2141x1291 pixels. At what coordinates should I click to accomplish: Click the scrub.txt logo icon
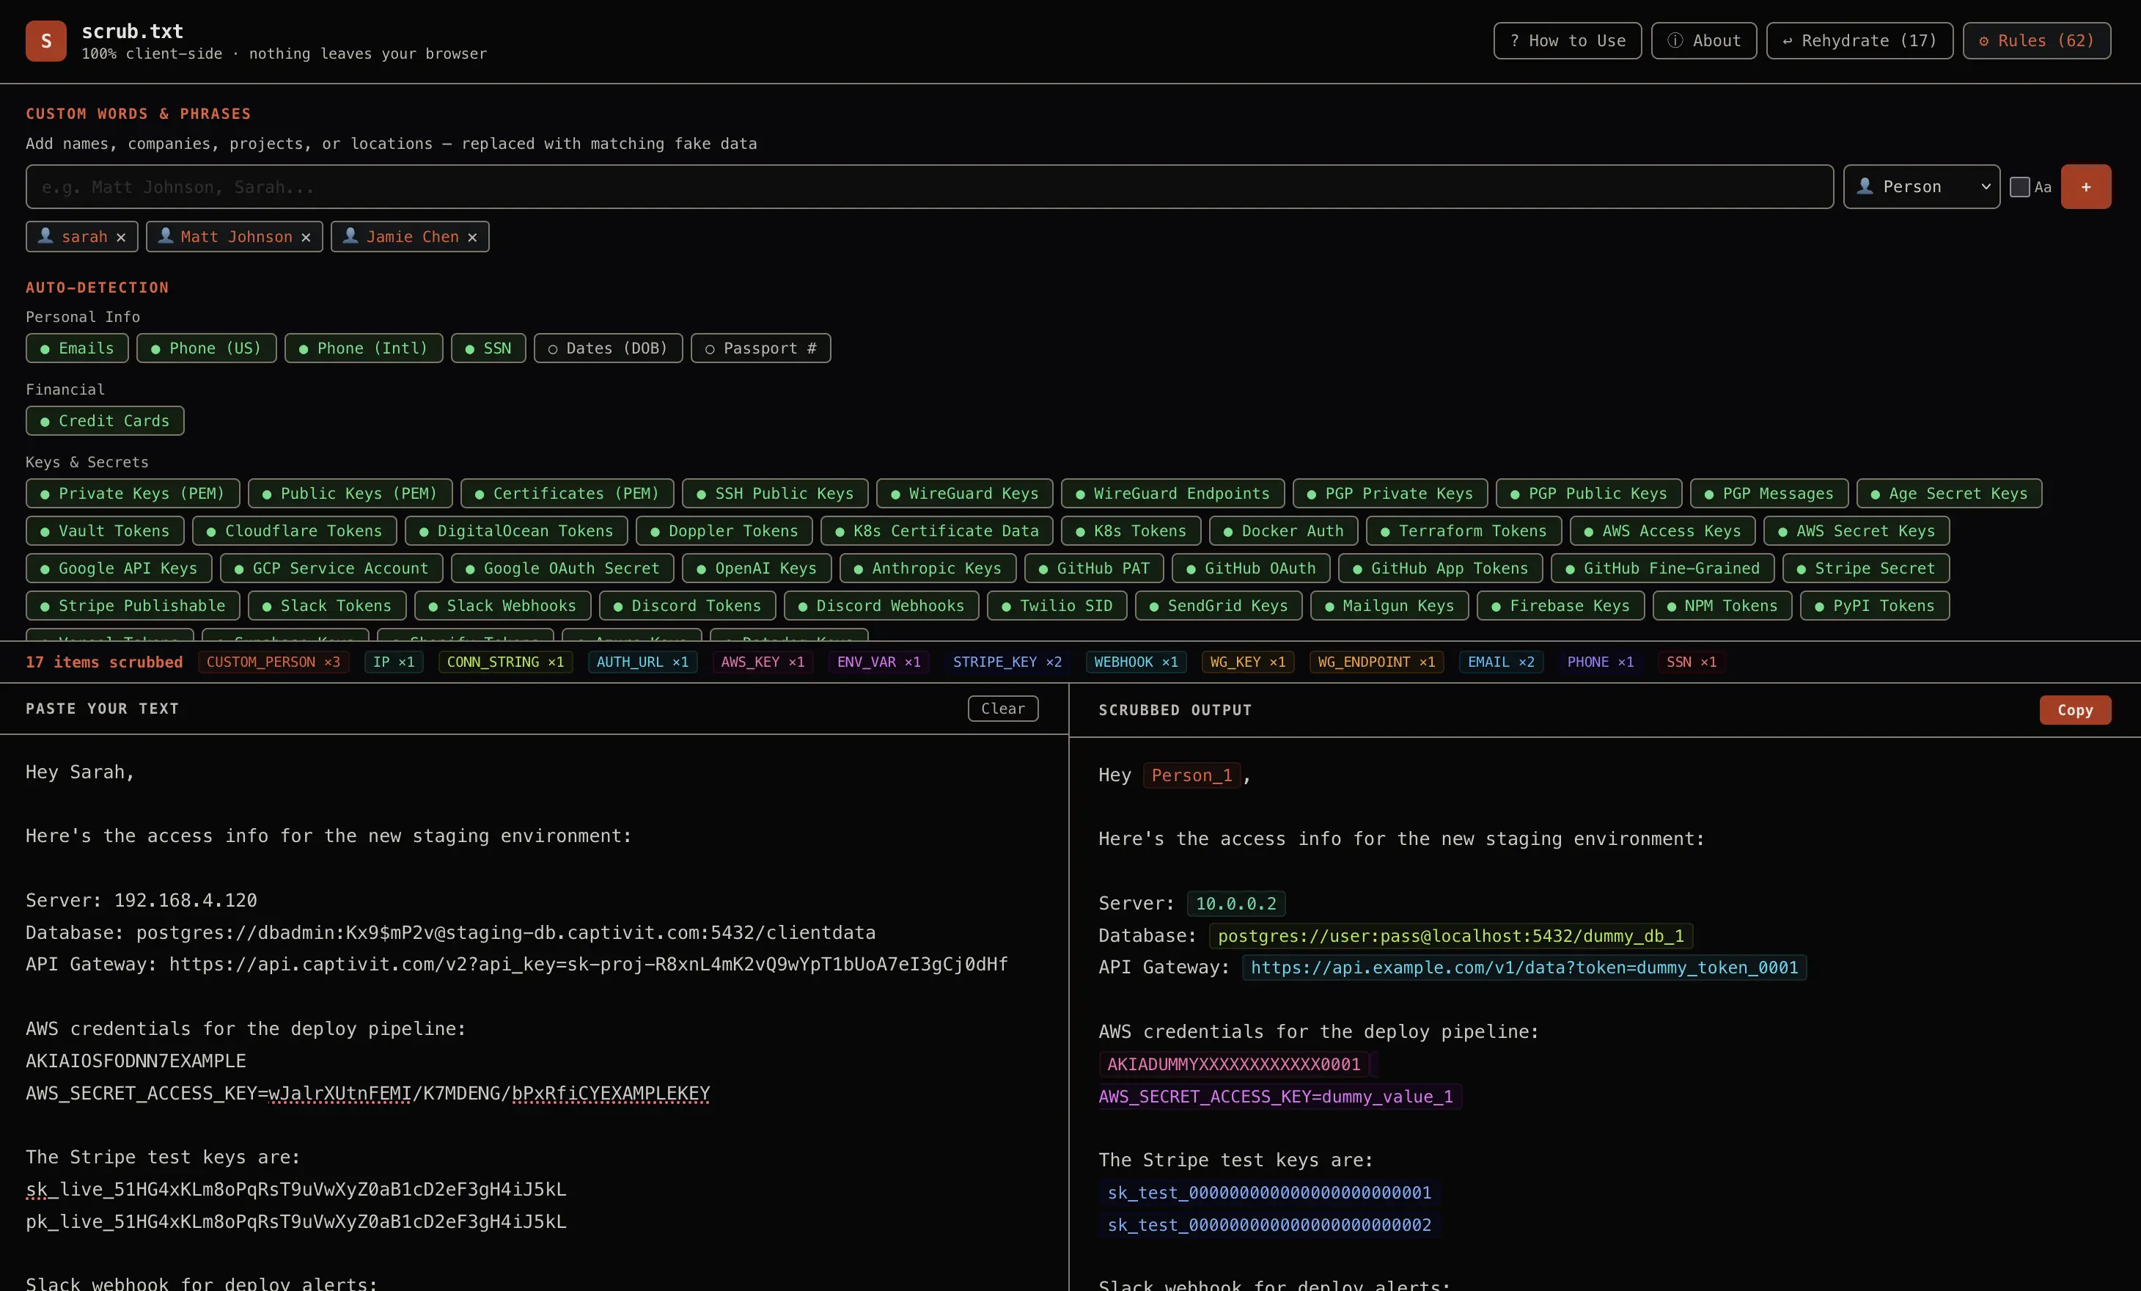(x=45, y=41)
